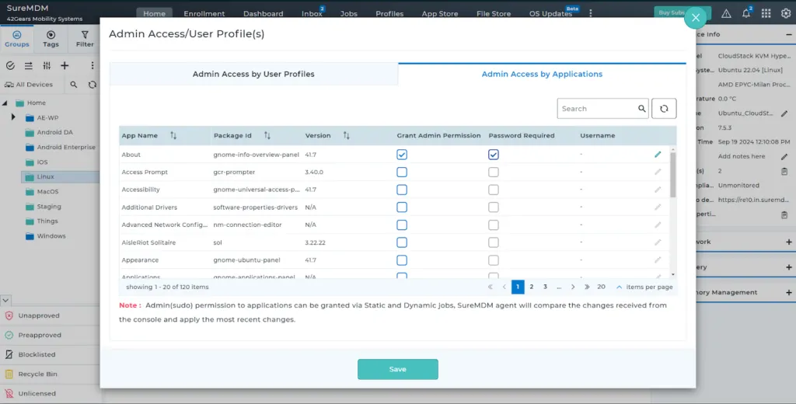
Task: Select the Linux group in tree
Action: (x=45, y=176)
